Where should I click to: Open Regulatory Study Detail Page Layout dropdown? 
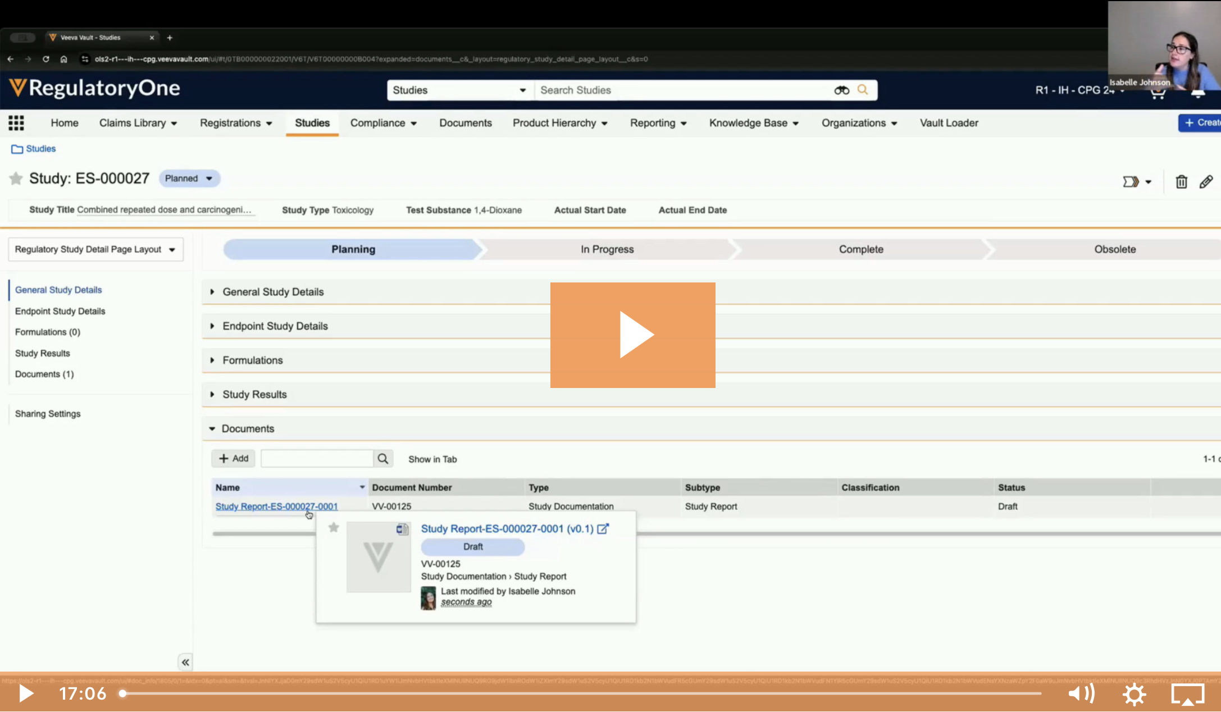coord(95,249)
